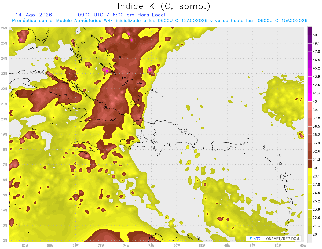
Task: Click the colorbar value "43.9"
Action: 316,77
